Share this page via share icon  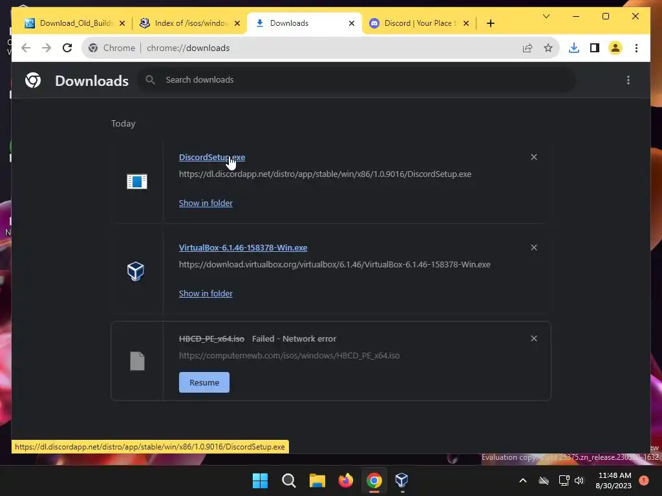528,48
